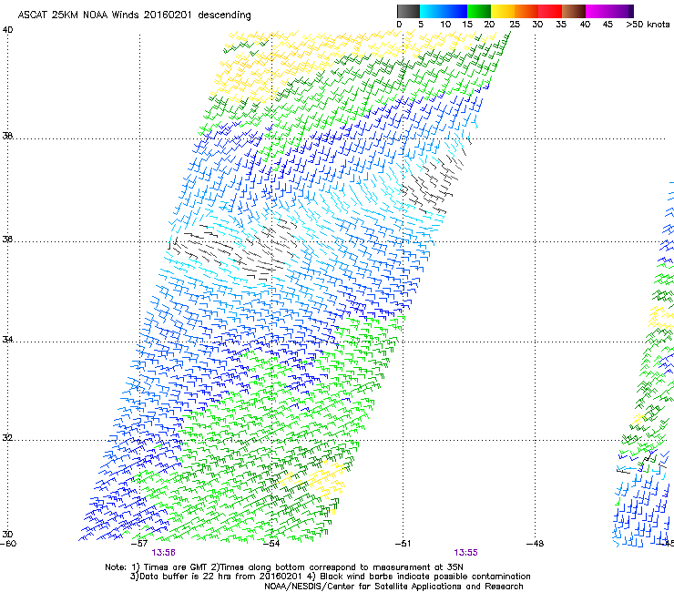
Task: Click the longitude label -54
Action: point(271,544)
